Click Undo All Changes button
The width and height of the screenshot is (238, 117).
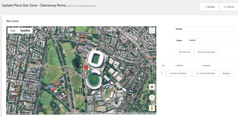pyautogui.click(x=206, y=52)
